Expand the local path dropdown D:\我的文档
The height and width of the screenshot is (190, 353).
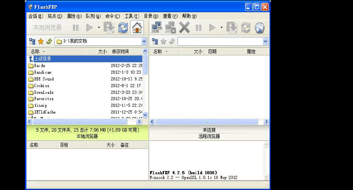(144, 41)
